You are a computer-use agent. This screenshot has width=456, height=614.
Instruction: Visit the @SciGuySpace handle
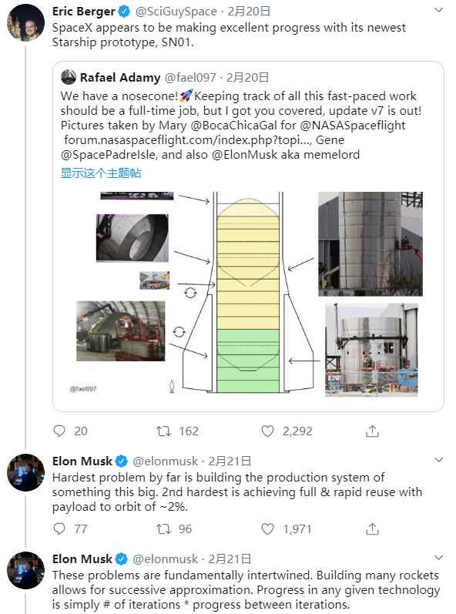(x=176, y=12)
